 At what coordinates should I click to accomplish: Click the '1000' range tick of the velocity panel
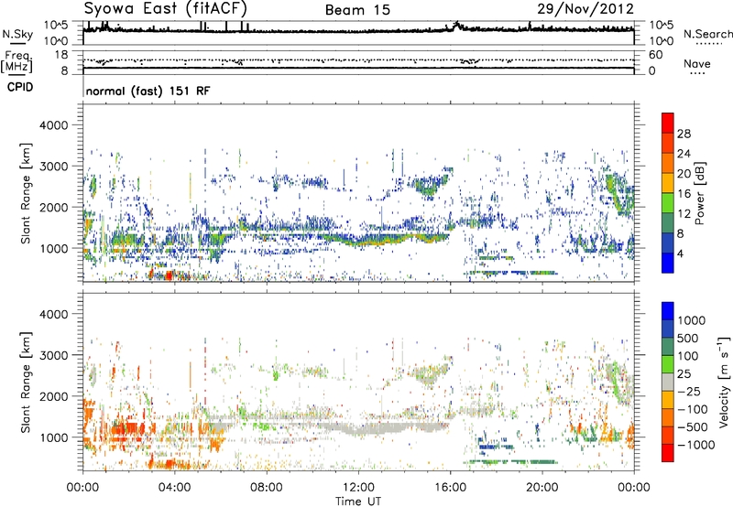pyautogui.click(x=53, y=437)
